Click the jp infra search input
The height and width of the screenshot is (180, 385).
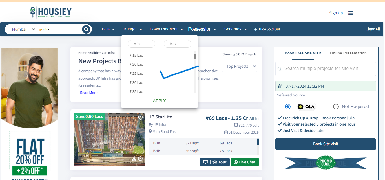tap(59, 29)
